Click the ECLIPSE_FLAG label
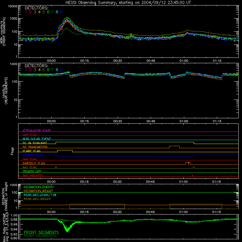Viewport: 242px width, 242px height. (x=33, y=155)
